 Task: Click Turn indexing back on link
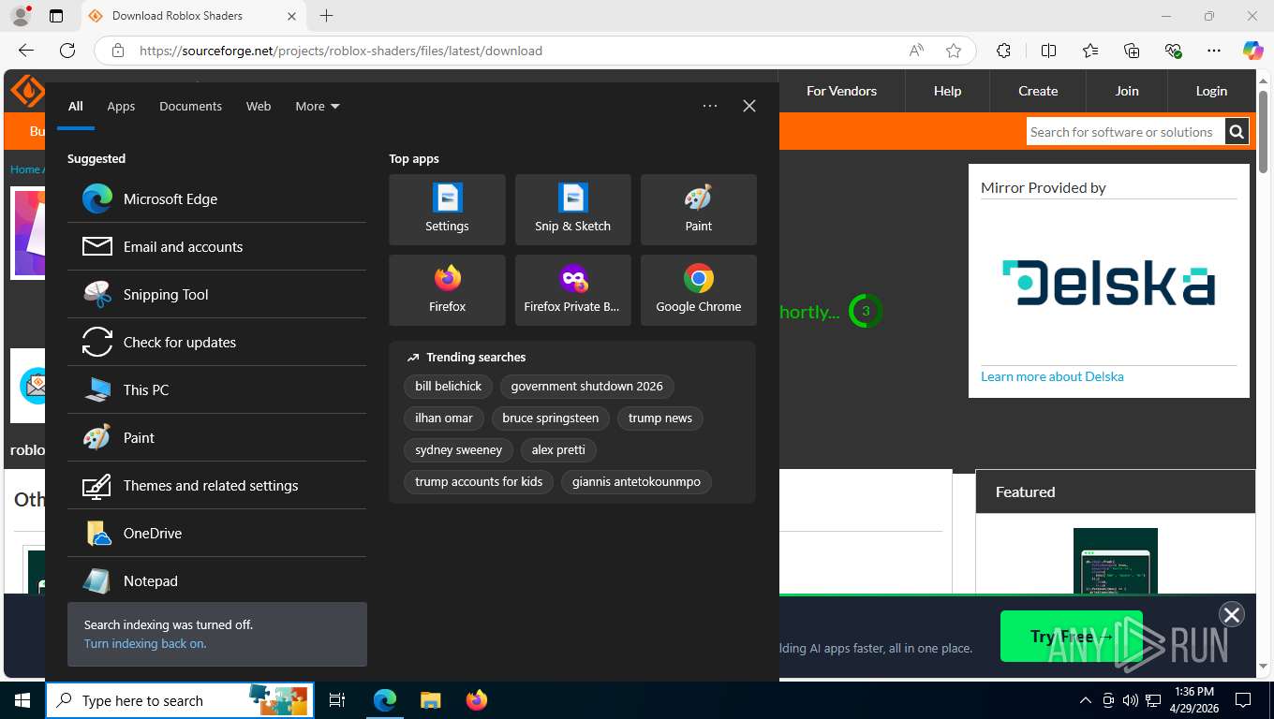145,643
